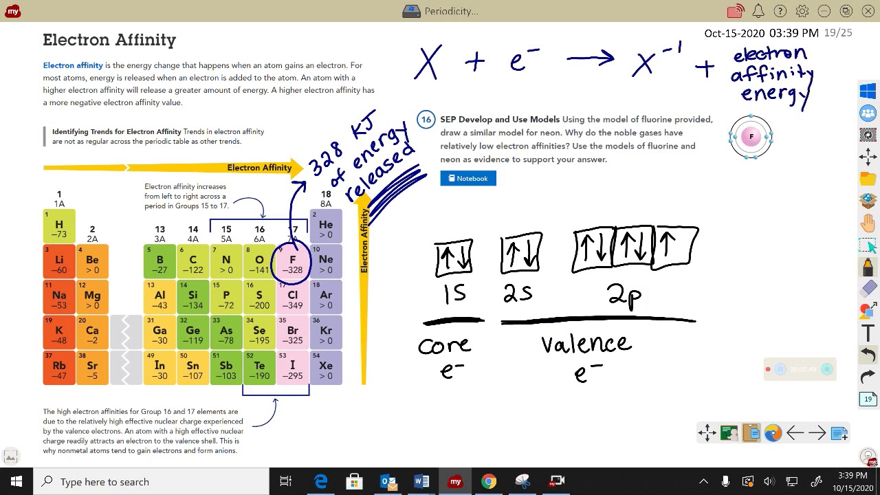Click the my app logo at top left
880x495 pixels.
click(x=12, y=11)
